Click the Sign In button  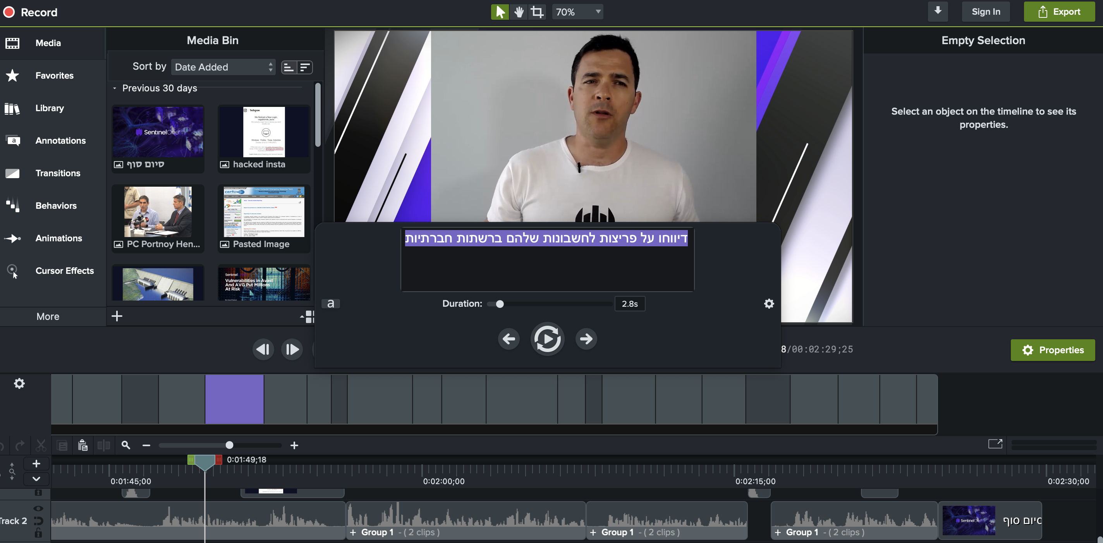pyautogui.click(x=985, y=12)
